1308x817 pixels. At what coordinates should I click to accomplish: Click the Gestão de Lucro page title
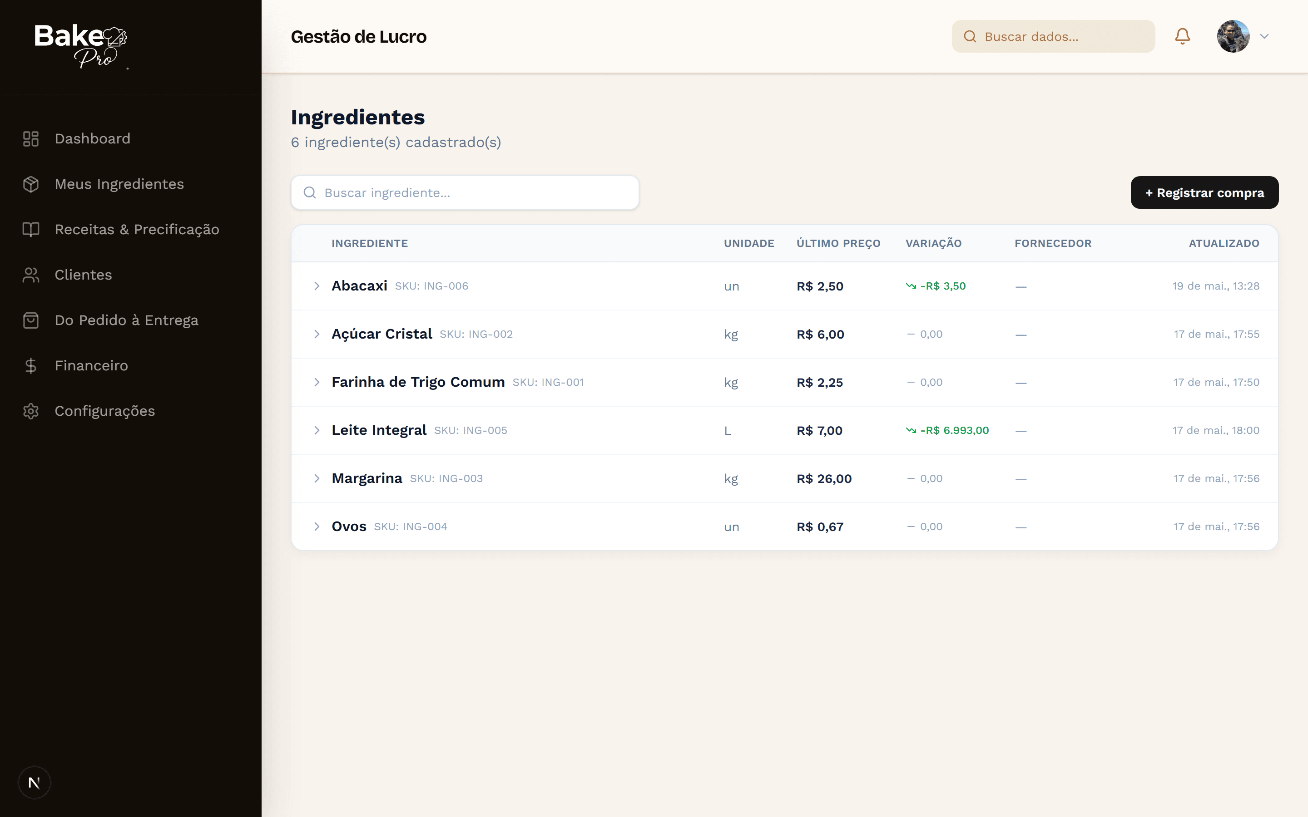[358, 36]
